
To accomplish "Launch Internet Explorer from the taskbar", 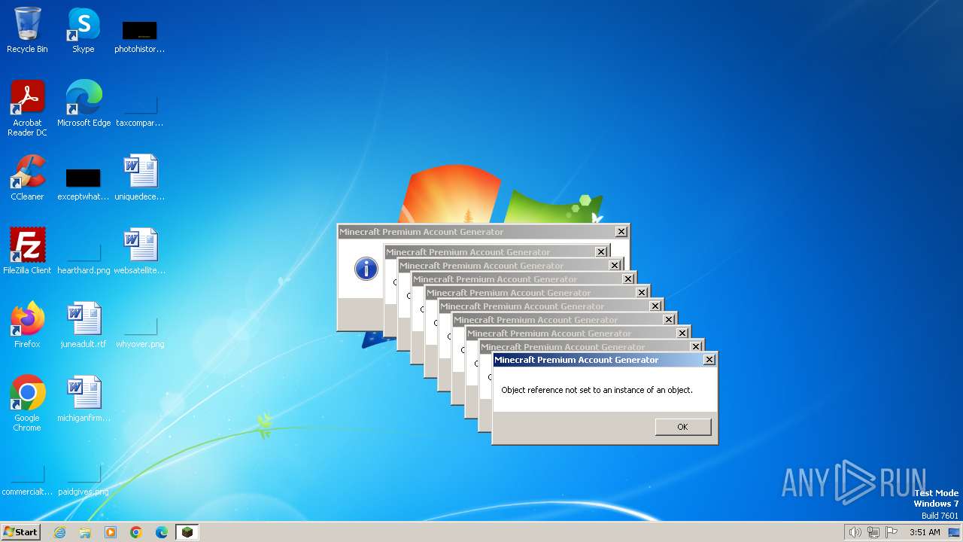I will (x=59, y=532).
